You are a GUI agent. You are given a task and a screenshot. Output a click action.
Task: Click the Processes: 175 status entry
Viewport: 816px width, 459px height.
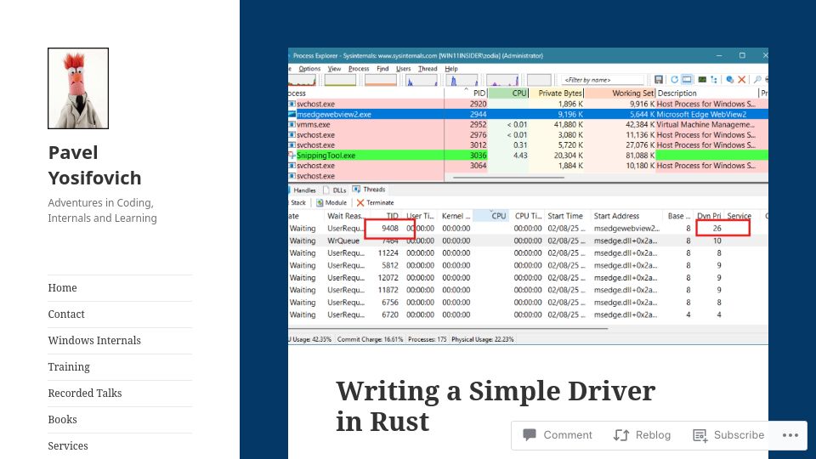pos(428,339)
